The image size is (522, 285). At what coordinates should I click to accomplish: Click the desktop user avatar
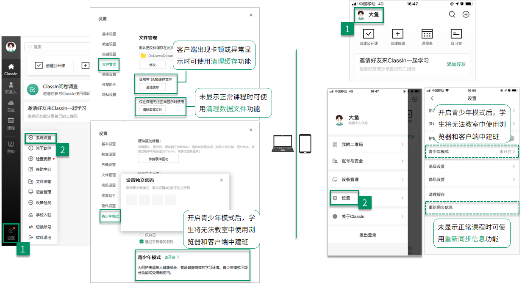11,47
